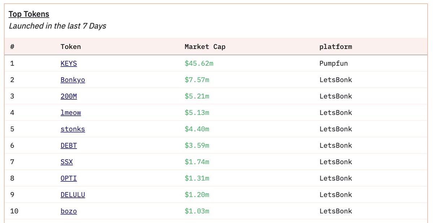Click the Market Cap column header
The width and height of the screenshot is (433, 223).
pos(205,47)
